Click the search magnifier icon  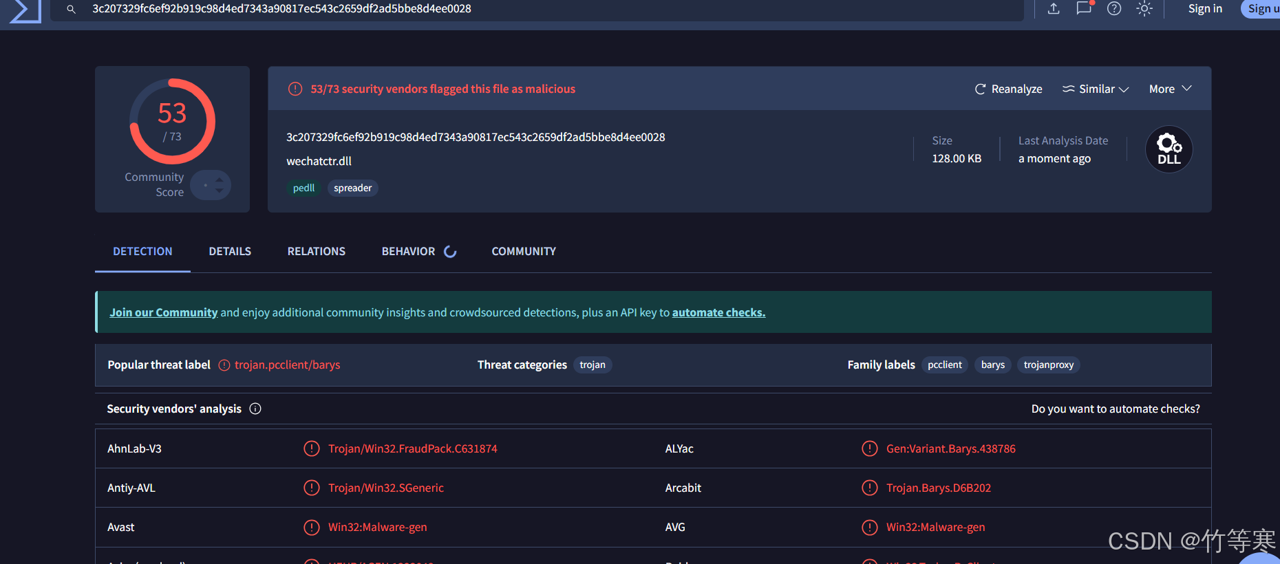(x=71, y=10)
